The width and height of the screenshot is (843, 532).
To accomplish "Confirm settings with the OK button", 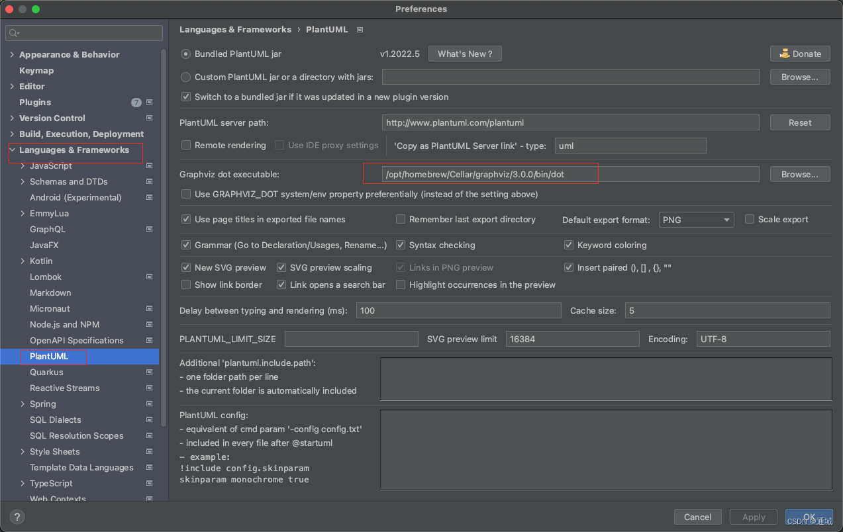I will (x=809, y=517).
